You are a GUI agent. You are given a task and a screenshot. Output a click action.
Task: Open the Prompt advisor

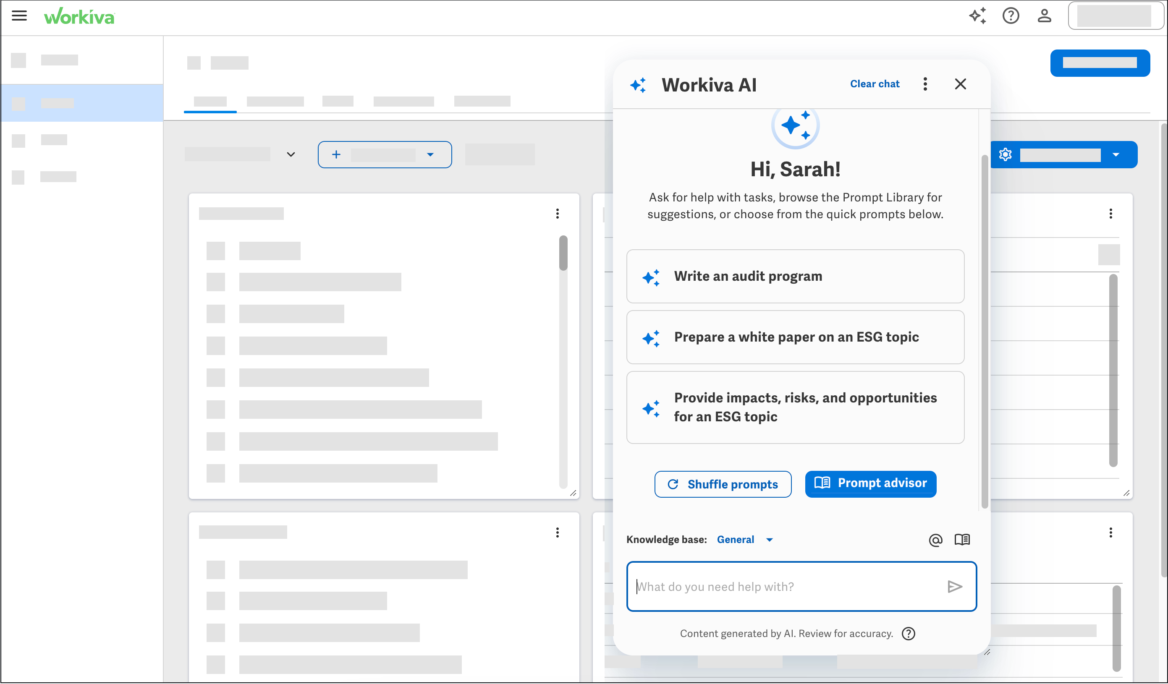tap(870, 484)
